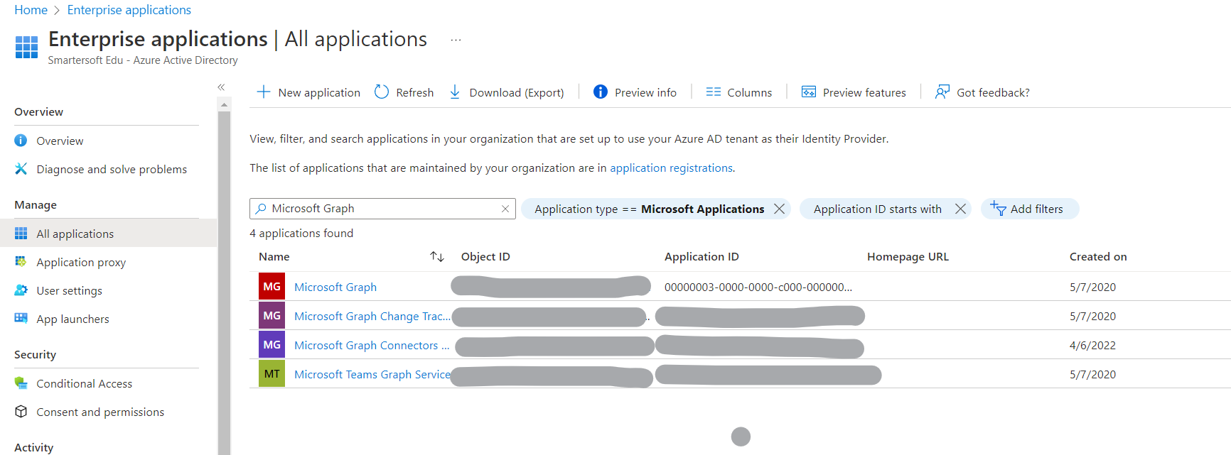Open Microsoft Graph Change Tracking link

372,316
